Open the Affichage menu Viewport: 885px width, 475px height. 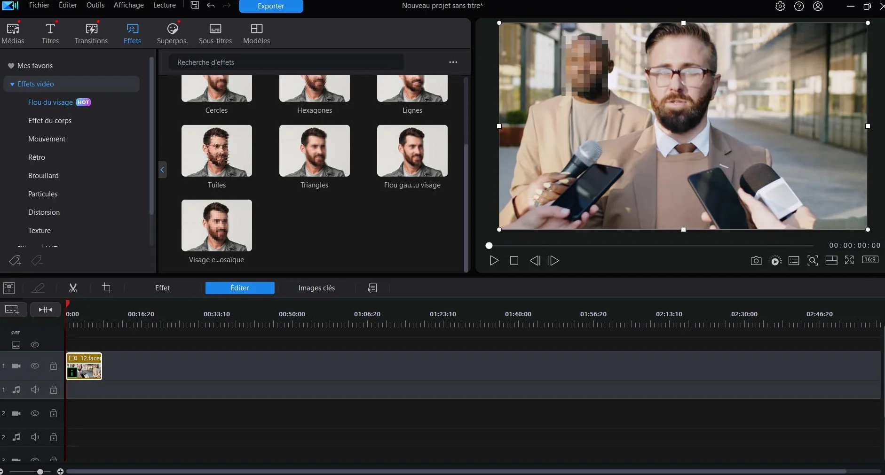coord(129,5)
